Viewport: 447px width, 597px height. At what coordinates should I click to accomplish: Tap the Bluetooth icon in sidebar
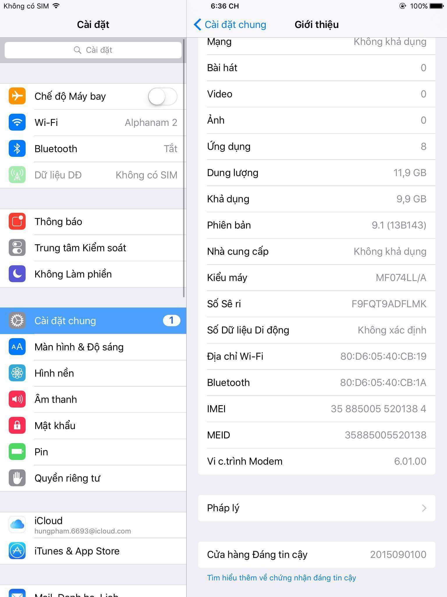click(17, 148)
